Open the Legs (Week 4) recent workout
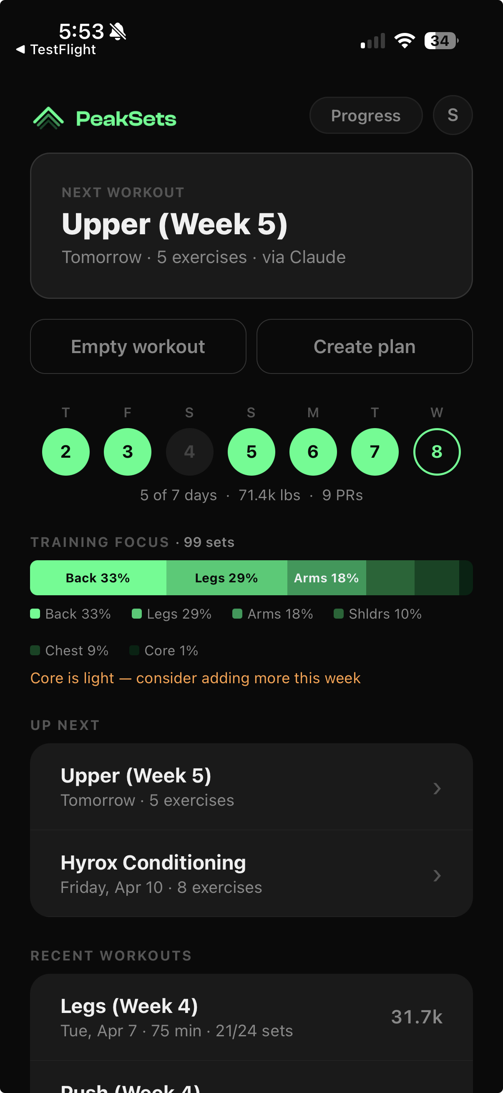The height and width of the screenshot is (1093, 503). point(251,1017)
